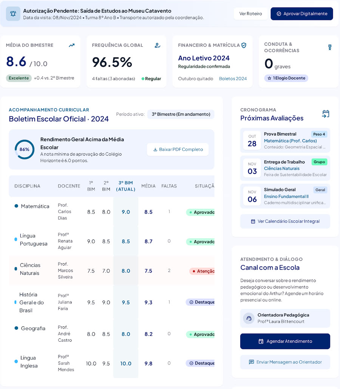Click Prof. Marcos Silveira teacher name
The width and height of the screenshot is (340, 389).
pos(65,270)
